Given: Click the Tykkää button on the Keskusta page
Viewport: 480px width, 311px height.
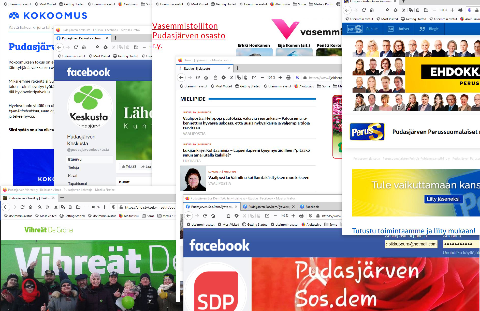Looking at the screenshot, I should (x=129, y=167).
